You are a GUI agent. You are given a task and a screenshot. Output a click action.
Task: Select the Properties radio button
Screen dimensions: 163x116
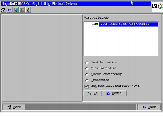[87, 81]
